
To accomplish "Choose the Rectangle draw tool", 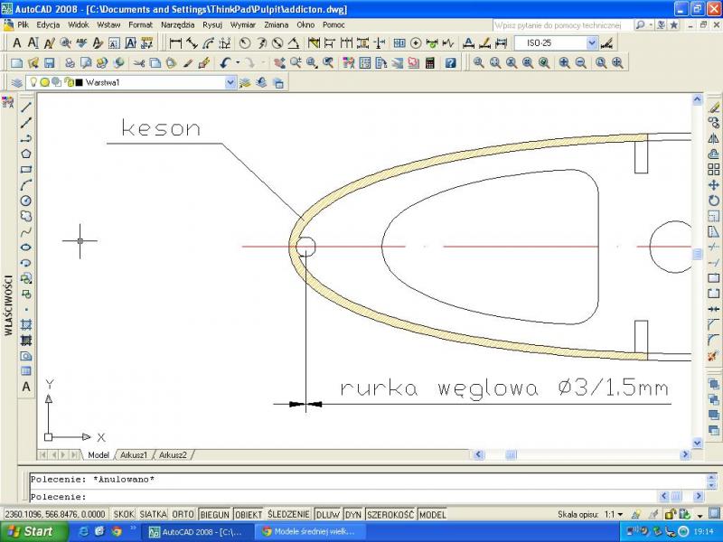I will coord(26,169).
